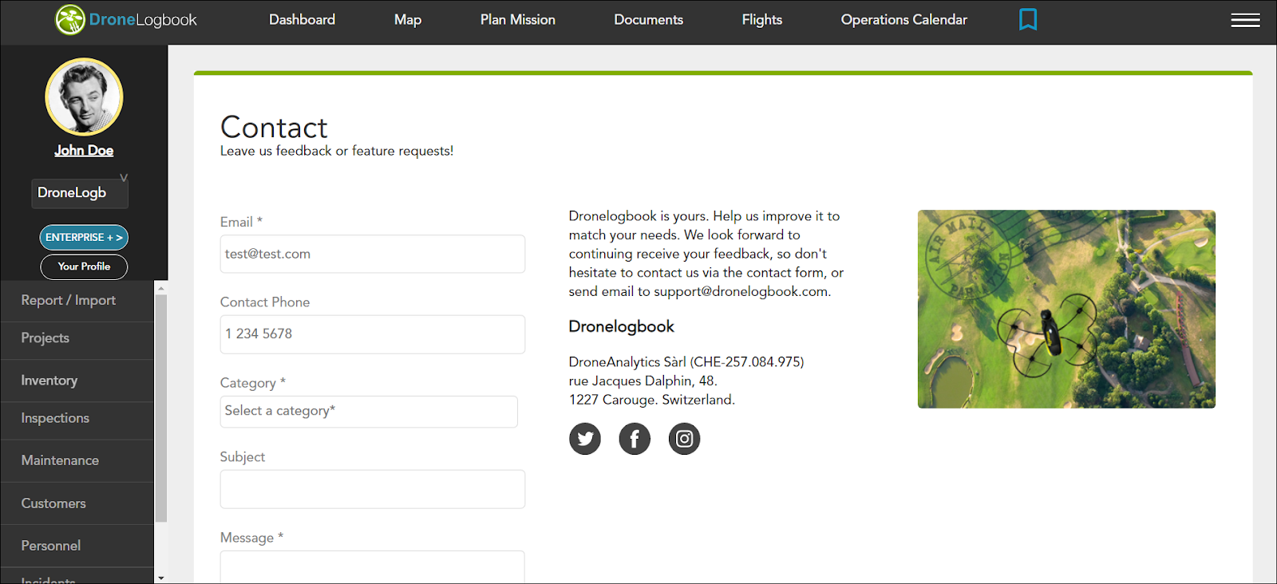Click the '1227 Carouge. Switzerland.' line
The height and width of the screenshot is (584, 1277).
coord(651,400)
